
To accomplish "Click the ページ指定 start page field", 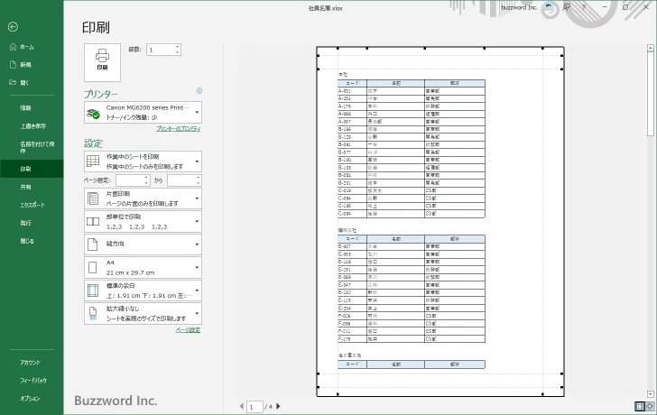I will 130,180.
